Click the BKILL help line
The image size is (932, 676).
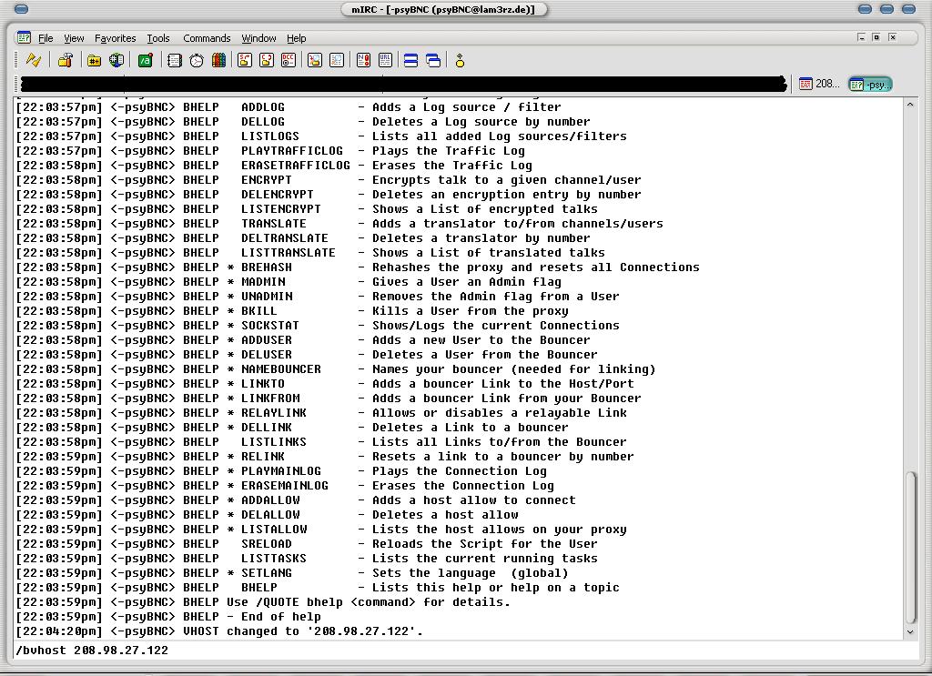(x=292, y=310)
